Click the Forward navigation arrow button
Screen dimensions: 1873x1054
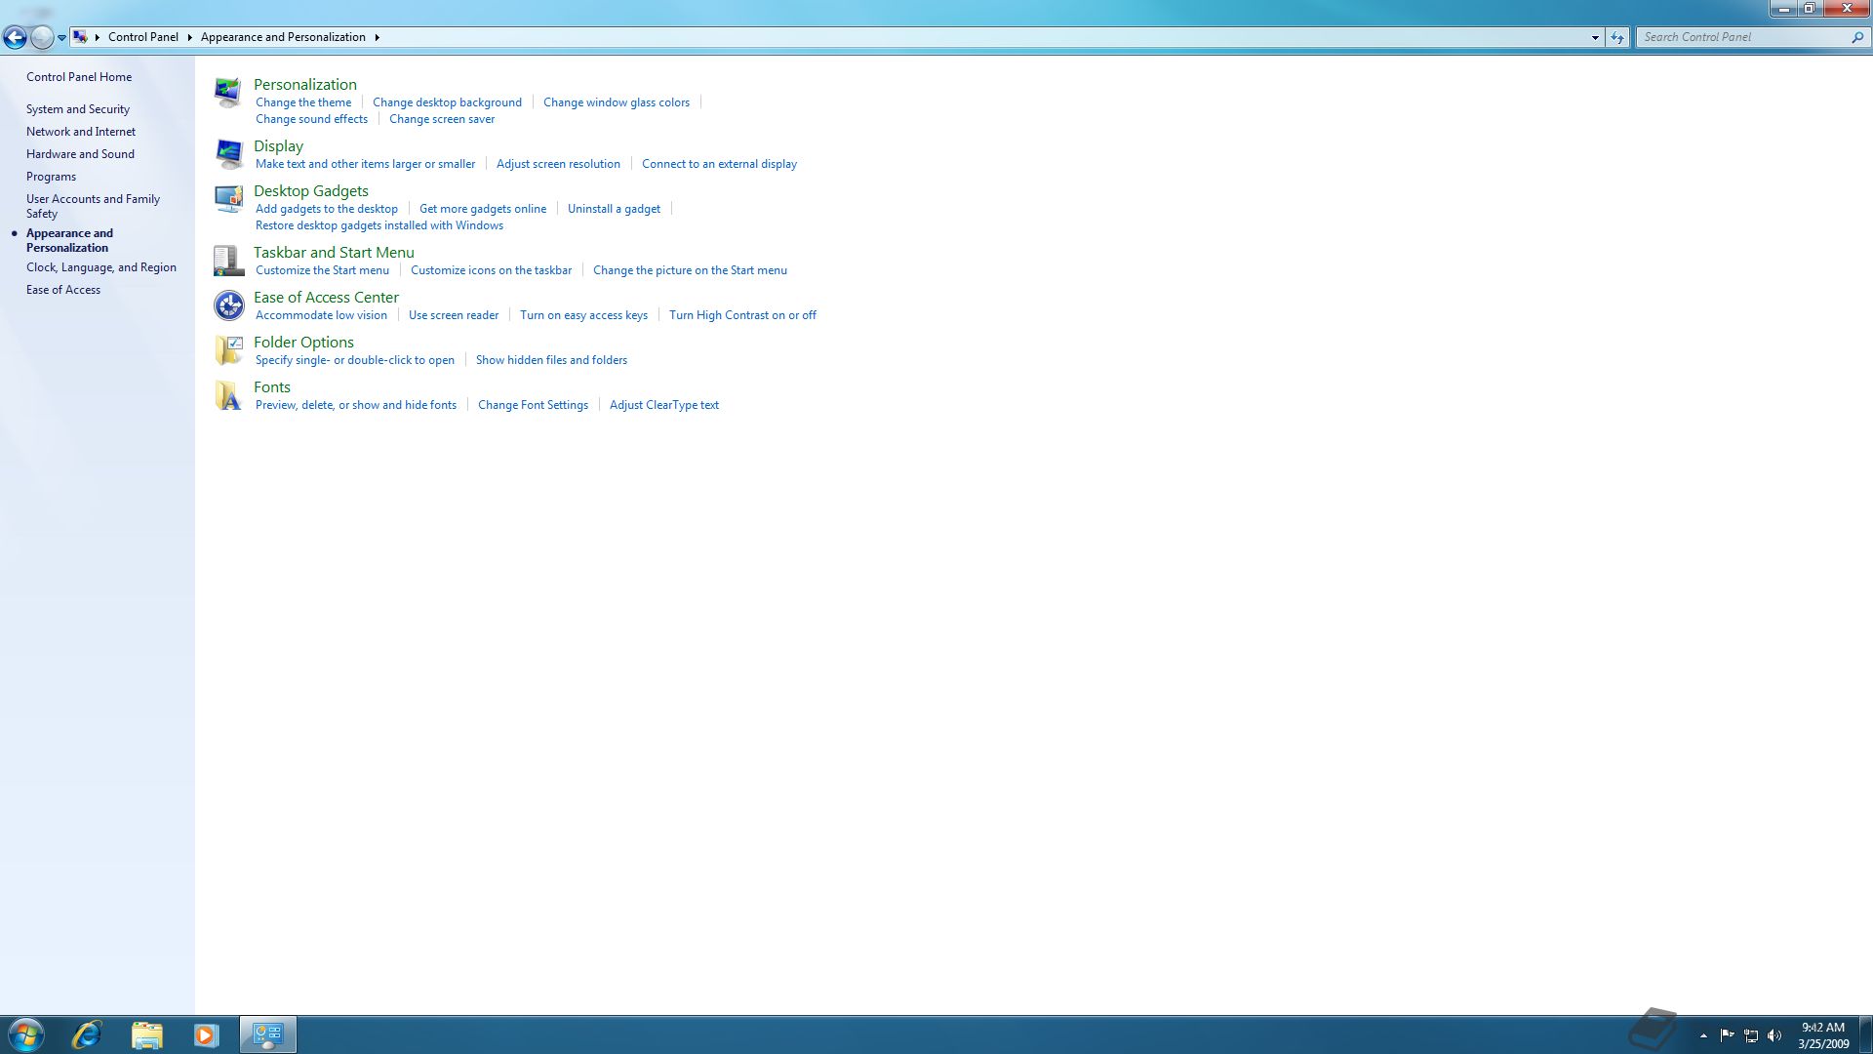(41, 37)
